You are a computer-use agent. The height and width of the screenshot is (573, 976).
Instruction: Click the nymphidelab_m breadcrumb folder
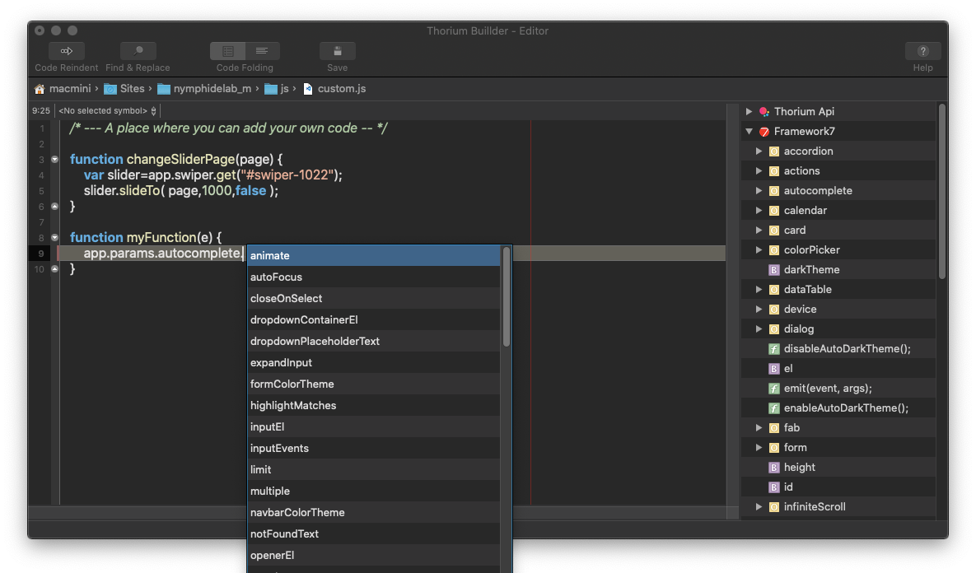[x=212, y=89]
